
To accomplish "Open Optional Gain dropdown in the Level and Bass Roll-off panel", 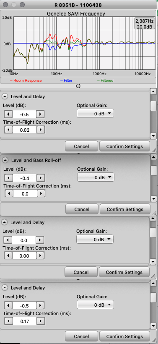I will click(x=96, y=177).
